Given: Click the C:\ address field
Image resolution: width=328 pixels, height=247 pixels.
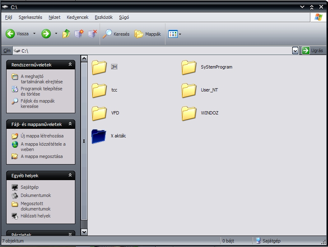Looking at the screenshot, I should pos(152,51).
